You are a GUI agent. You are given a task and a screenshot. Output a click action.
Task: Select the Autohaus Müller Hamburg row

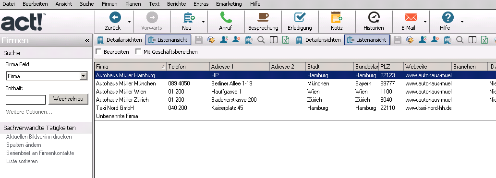tap(295, 75)
